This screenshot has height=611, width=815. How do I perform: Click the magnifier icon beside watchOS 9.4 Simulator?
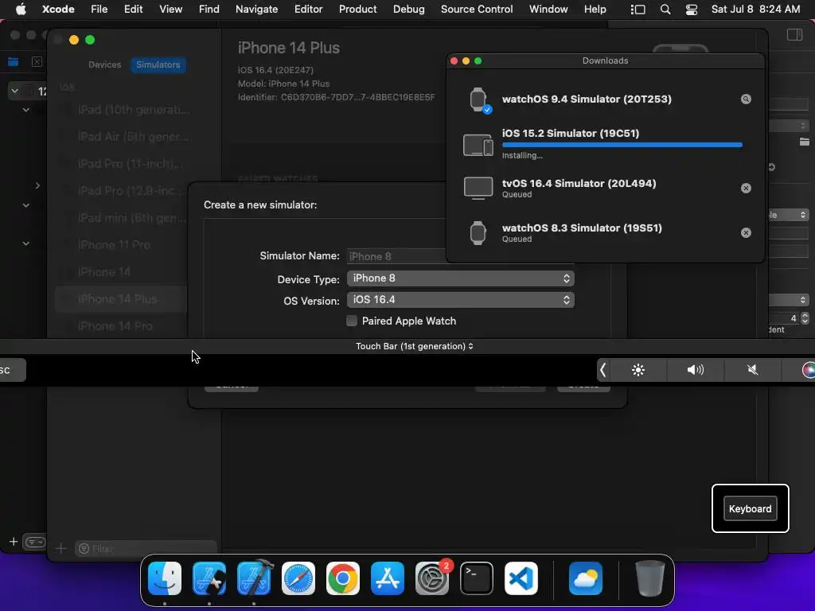pyautogui.click(x=746, y=99)
